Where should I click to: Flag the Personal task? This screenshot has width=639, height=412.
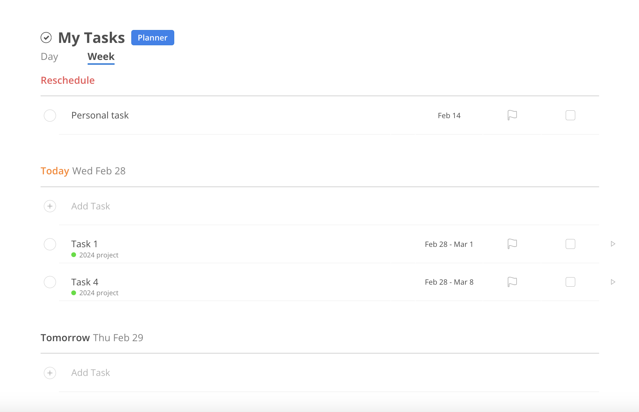point(512,115)
